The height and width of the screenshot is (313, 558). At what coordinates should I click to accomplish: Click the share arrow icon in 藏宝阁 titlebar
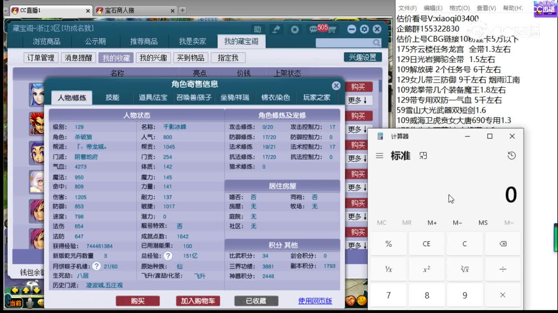tap(276, 28)
